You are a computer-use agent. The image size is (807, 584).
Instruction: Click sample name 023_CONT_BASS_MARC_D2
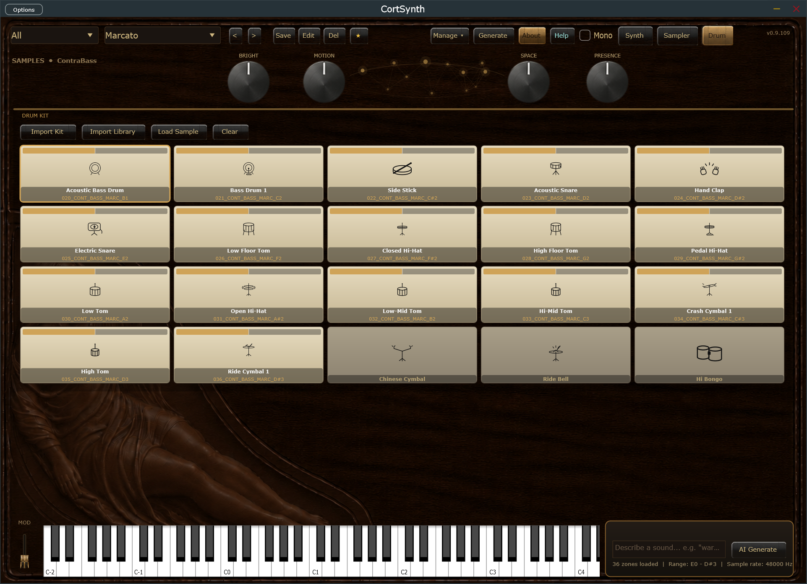556,198
